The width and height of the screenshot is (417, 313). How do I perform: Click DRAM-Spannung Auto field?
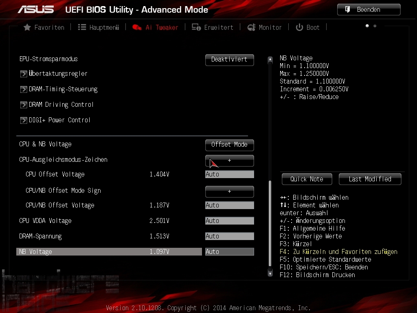(230, 236)
